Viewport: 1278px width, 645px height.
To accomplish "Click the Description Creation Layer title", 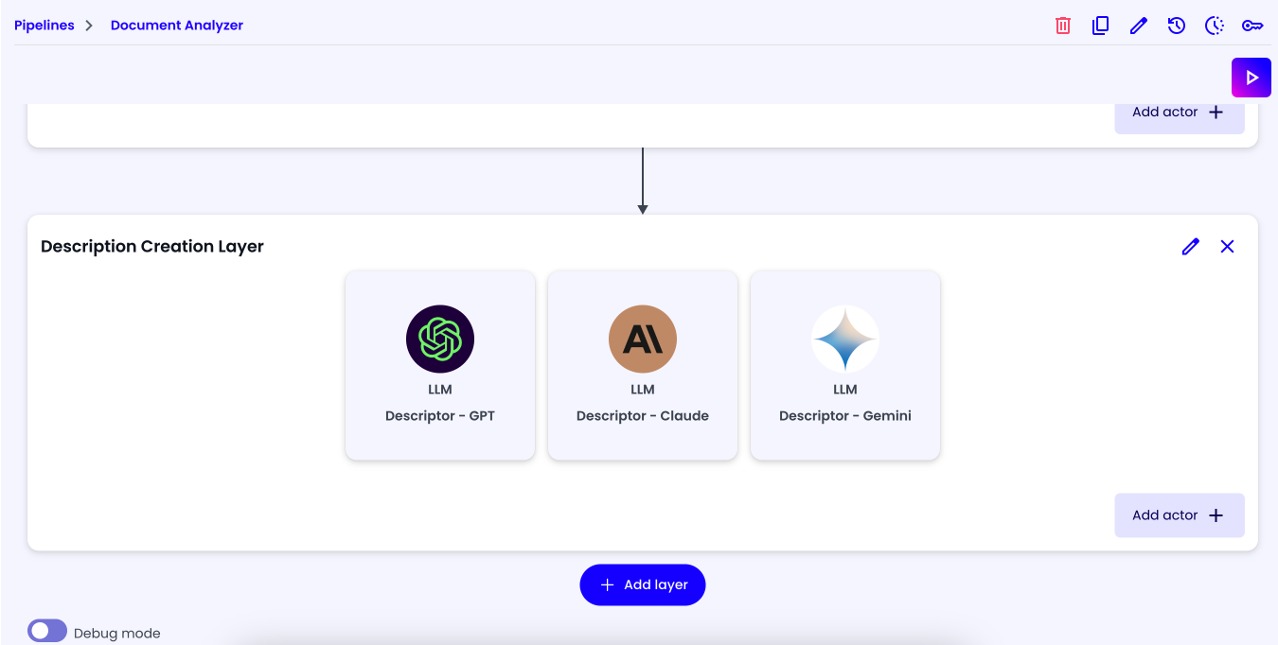I will [152, 246].
